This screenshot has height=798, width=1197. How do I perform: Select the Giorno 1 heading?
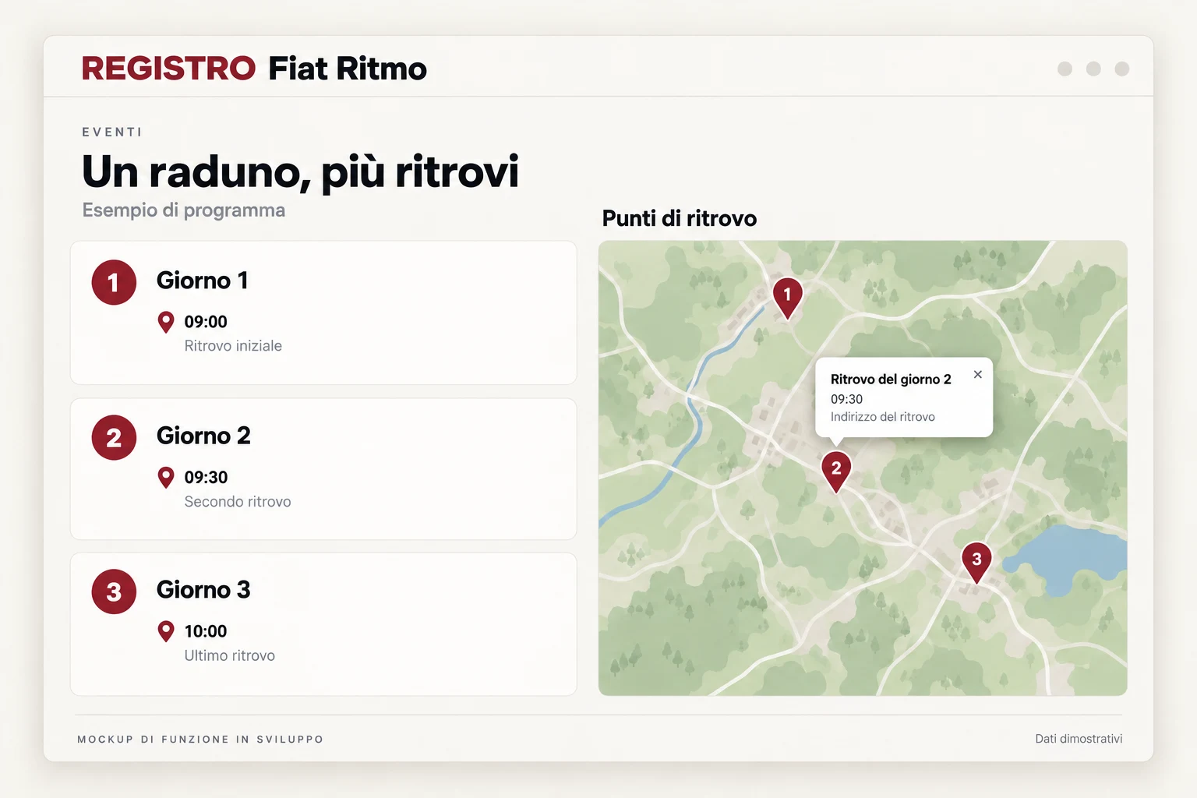(203, 281)
